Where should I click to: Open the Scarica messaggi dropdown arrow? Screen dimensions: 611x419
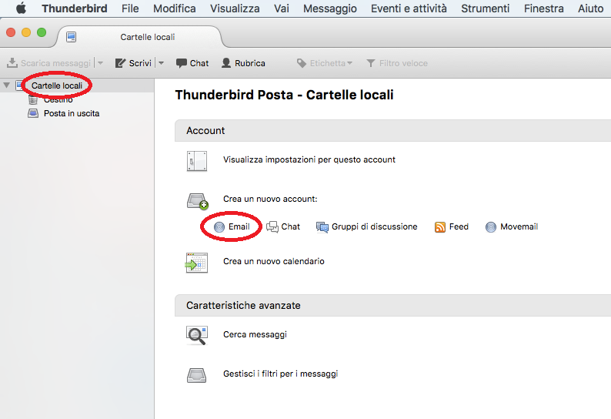click(100, 63)
